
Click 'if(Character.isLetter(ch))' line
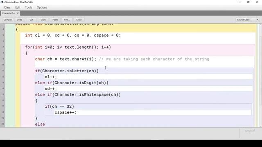67,71
